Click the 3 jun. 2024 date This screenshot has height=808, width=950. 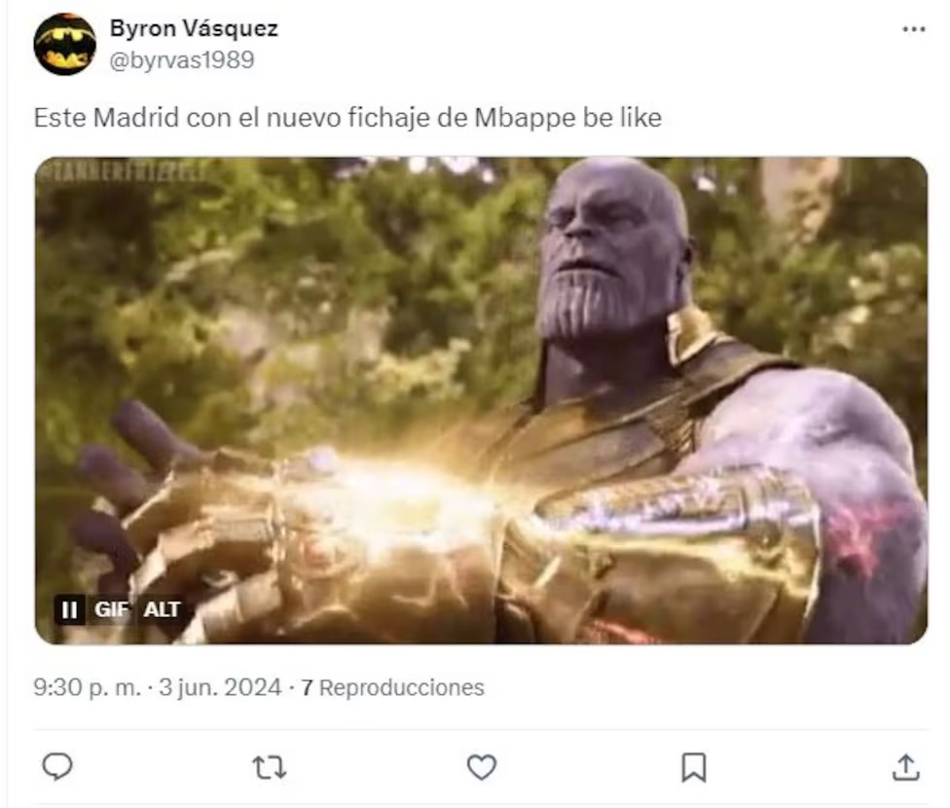[222, 687]
